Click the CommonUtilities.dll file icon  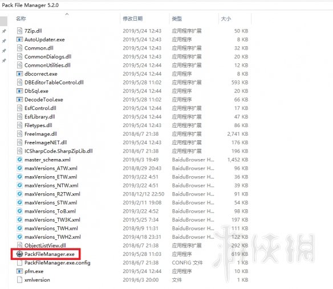click(x=19, y=65)
